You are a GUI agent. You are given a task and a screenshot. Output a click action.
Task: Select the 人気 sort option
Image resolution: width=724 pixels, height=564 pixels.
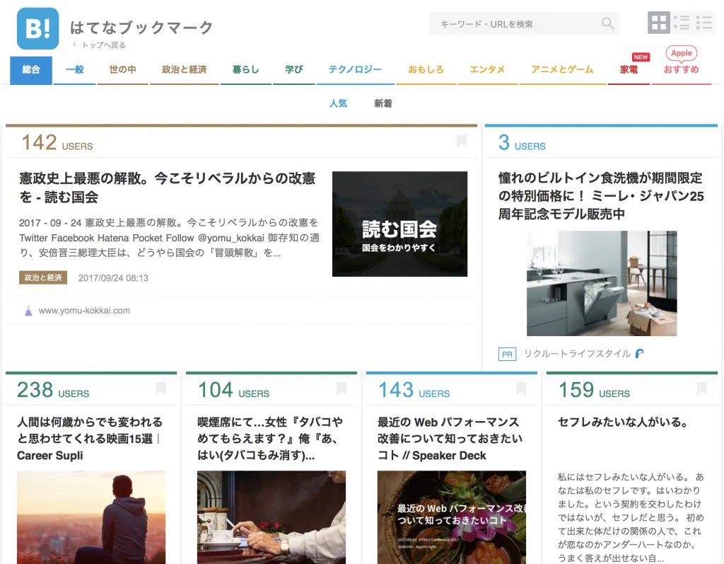(338, 103)
